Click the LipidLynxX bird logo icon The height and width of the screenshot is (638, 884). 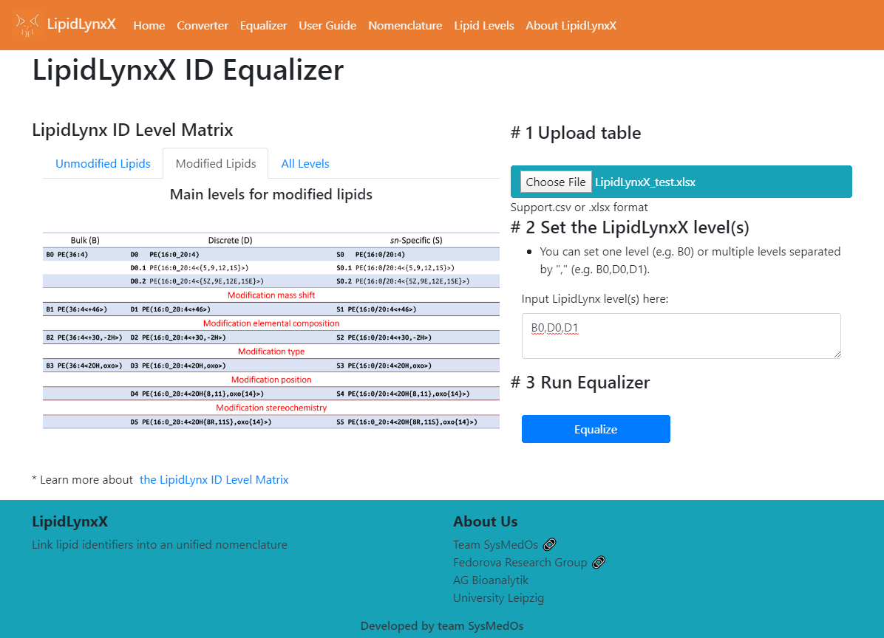pyautogui.click(x=28, y=24)
